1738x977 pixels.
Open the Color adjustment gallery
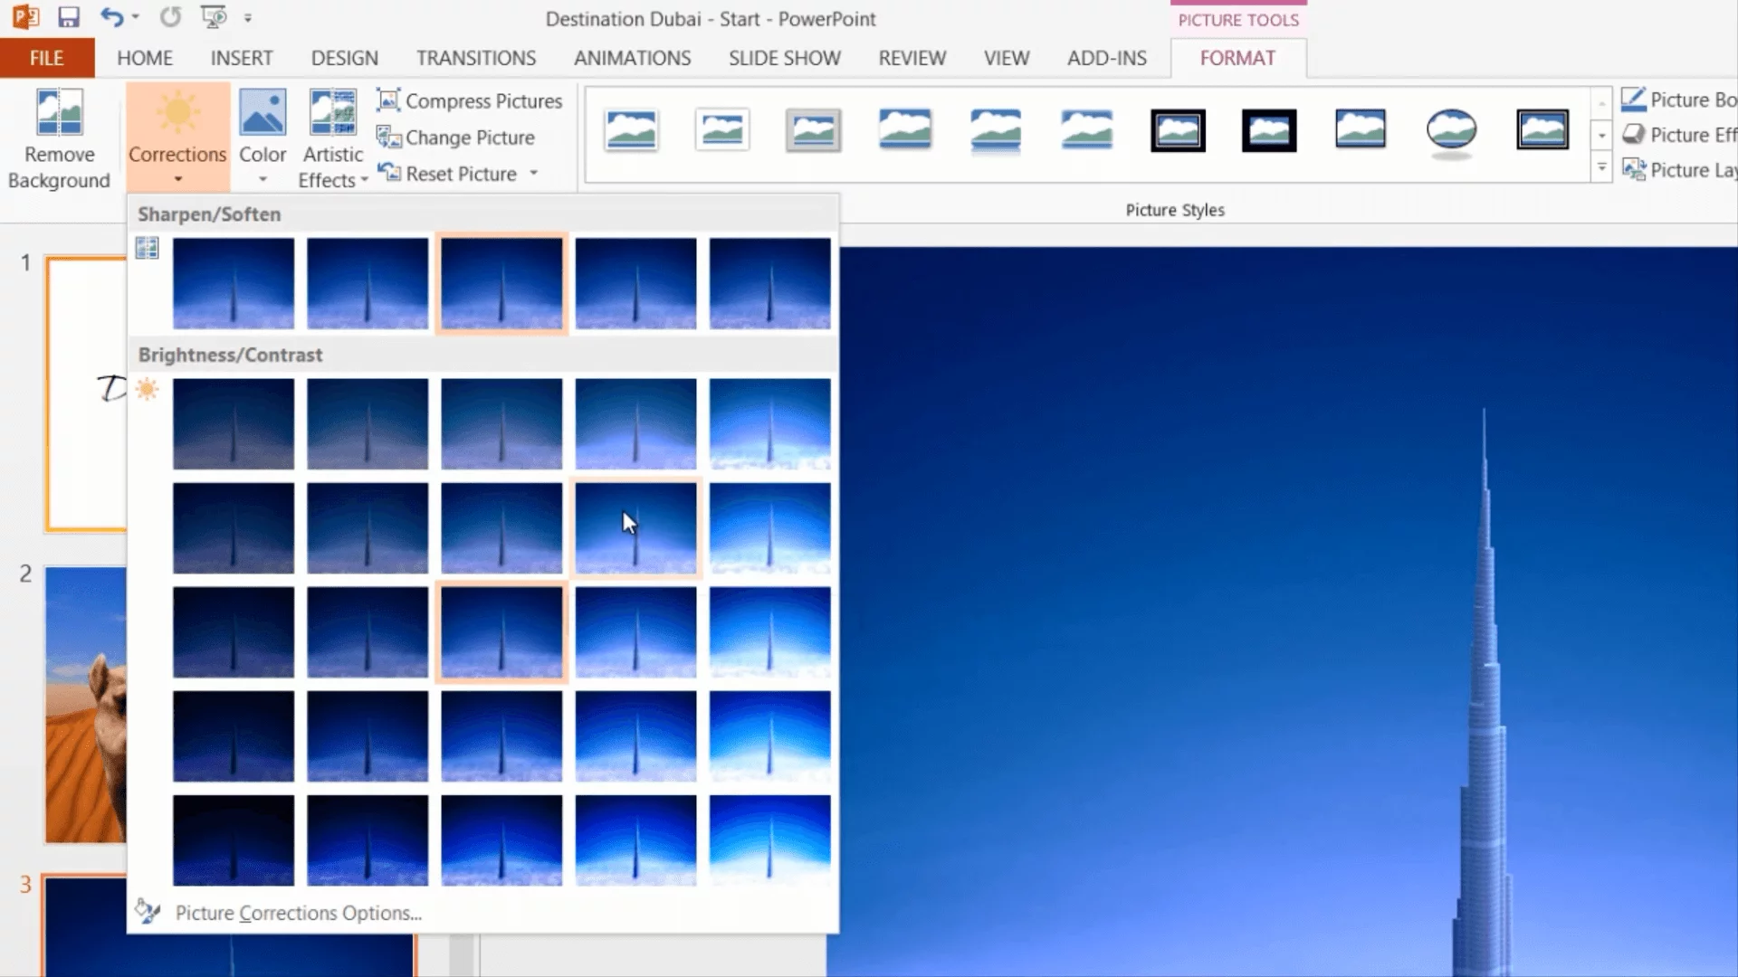pos(263,136)
